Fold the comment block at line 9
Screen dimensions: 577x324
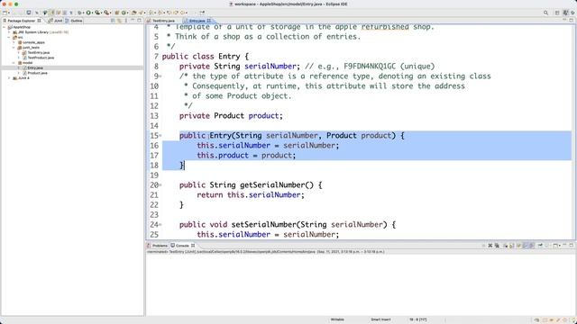160,76
